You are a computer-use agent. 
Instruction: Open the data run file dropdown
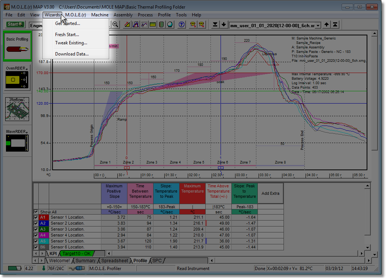[x=318, y=26]
